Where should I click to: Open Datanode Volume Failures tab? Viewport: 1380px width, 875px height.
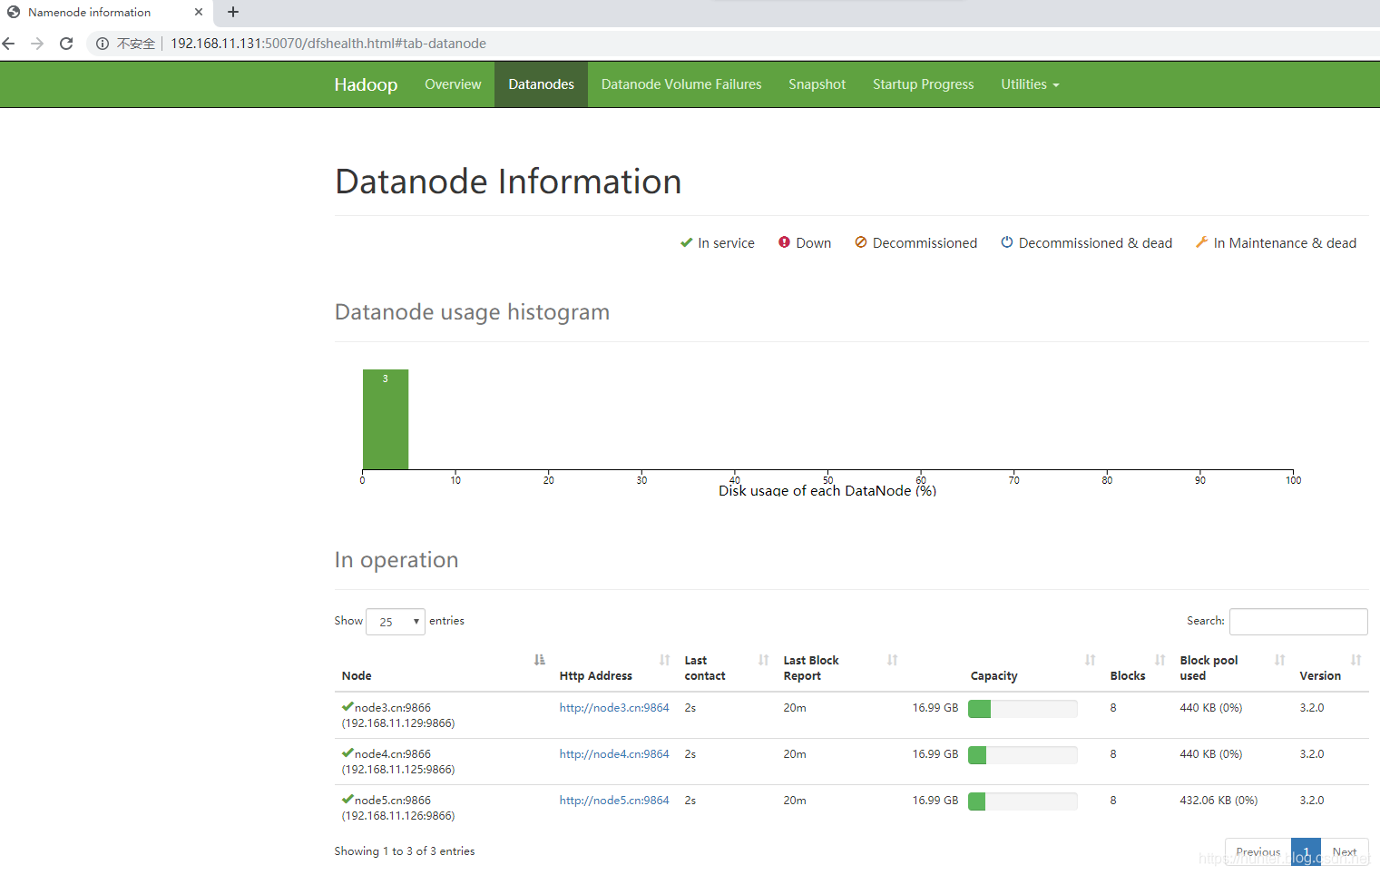point(681,84)
